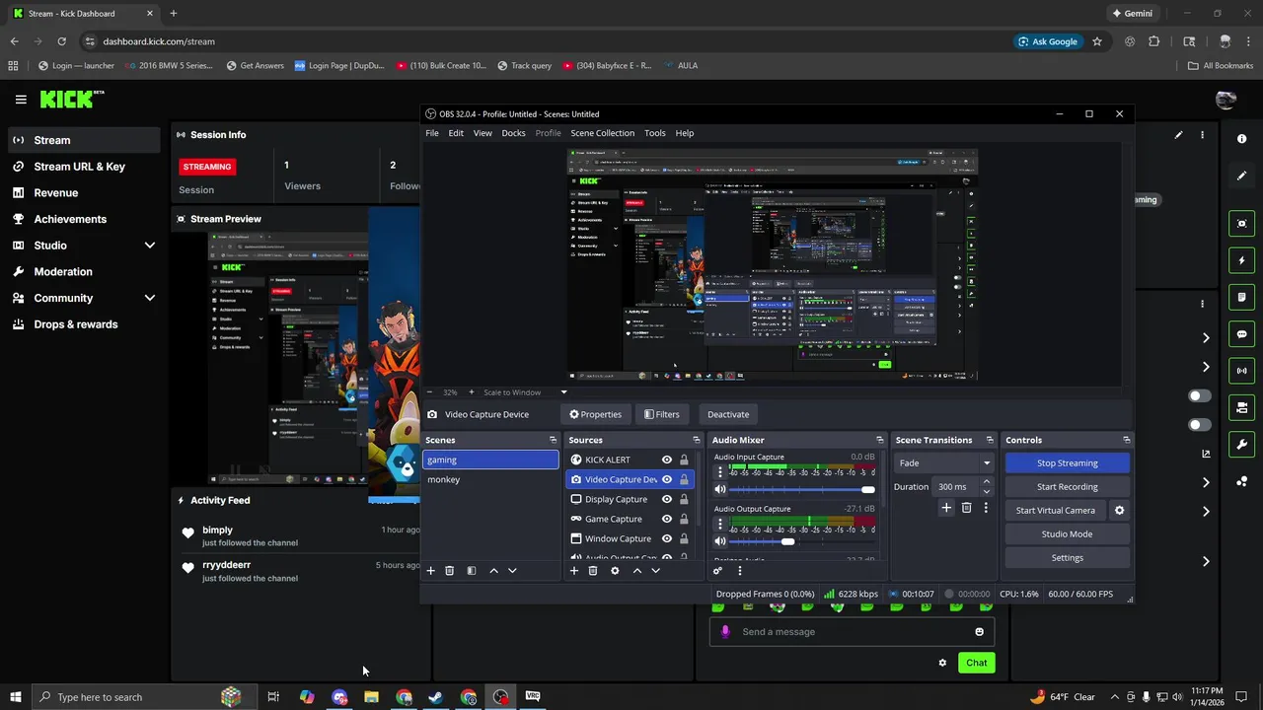Open Virtual Camera settings gear
Viewport: 1263px width, 710px height.
coord(1119,511)
